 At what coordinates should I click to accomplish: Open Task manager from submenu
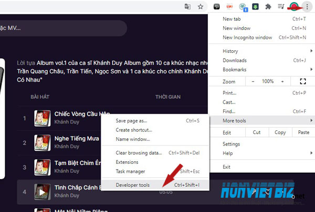pyautogui.click(x=155, y=172)
